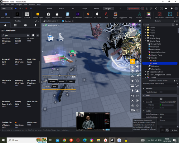Expand the SpawnLocation node
Screen dimensions: 179x143
coord(145,72)
